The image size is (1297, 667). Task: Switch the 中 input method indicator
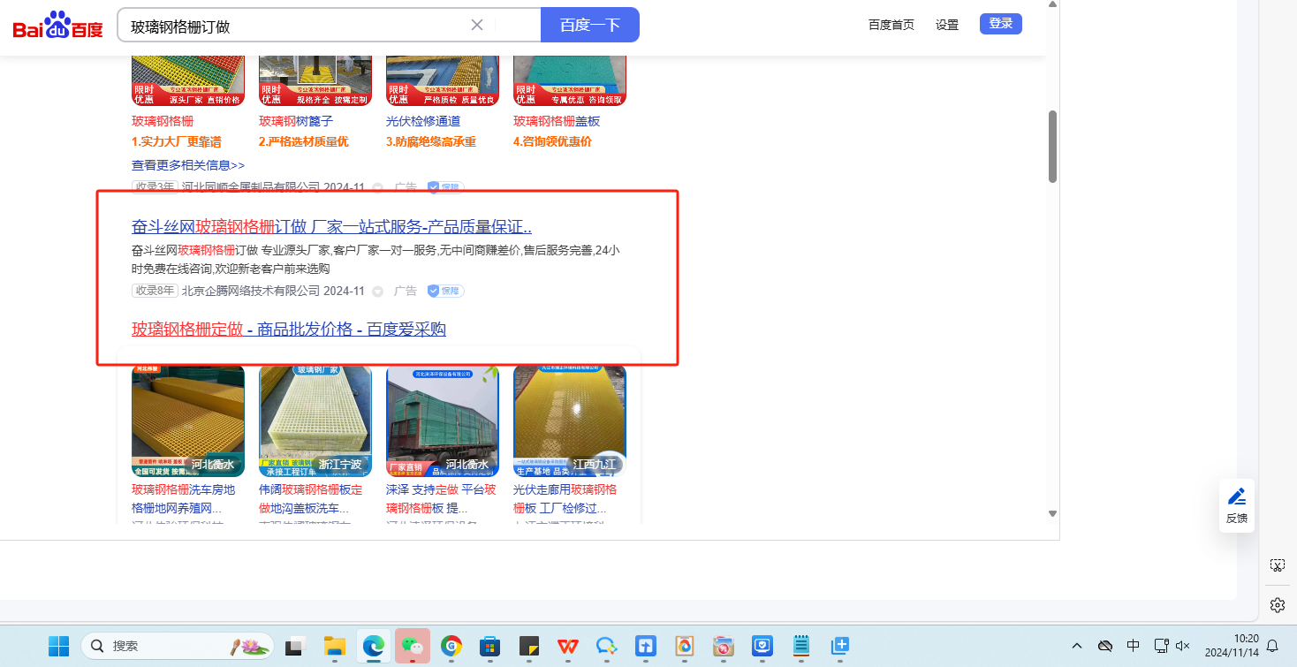tap(1134, 646)
